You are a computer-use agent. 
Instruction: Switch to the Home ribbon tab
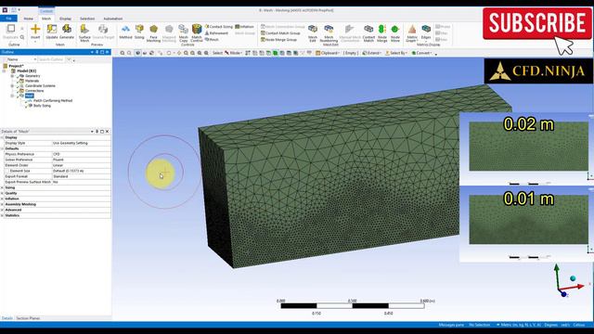click(29, 19)
